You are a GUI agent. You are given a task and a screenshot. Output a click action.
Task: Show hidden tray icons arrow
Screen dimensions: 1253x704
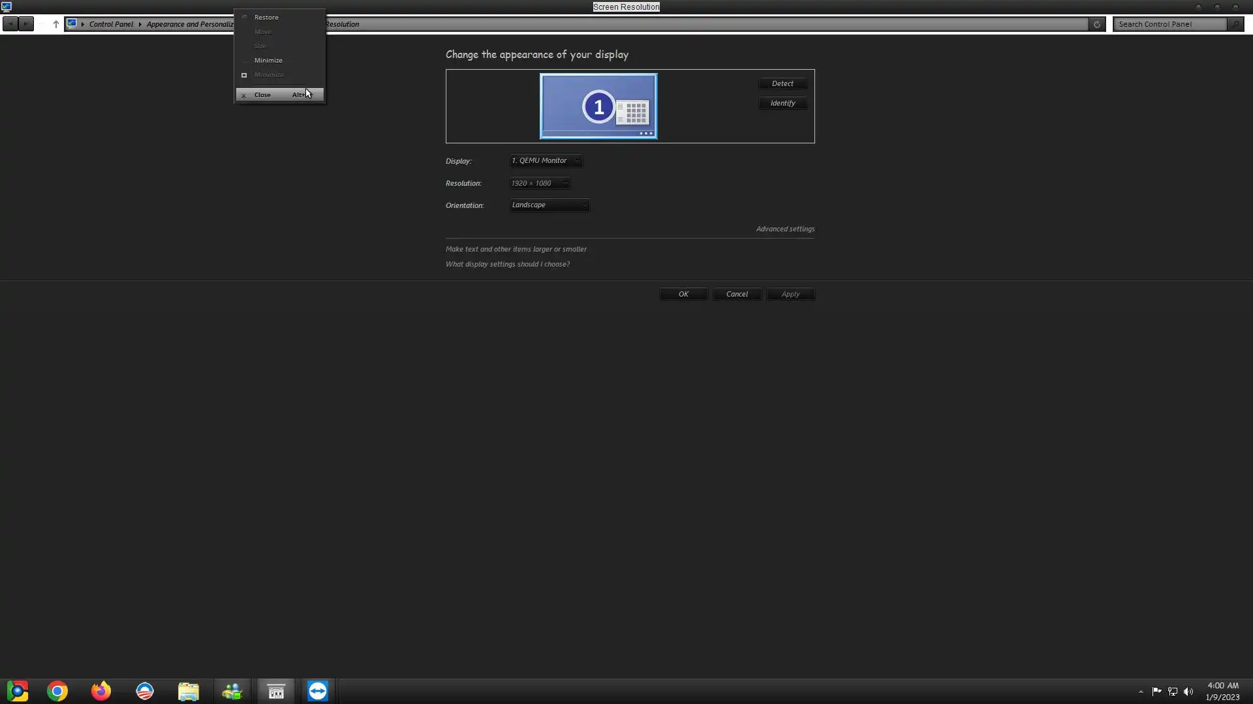(x=1141, y=692)
